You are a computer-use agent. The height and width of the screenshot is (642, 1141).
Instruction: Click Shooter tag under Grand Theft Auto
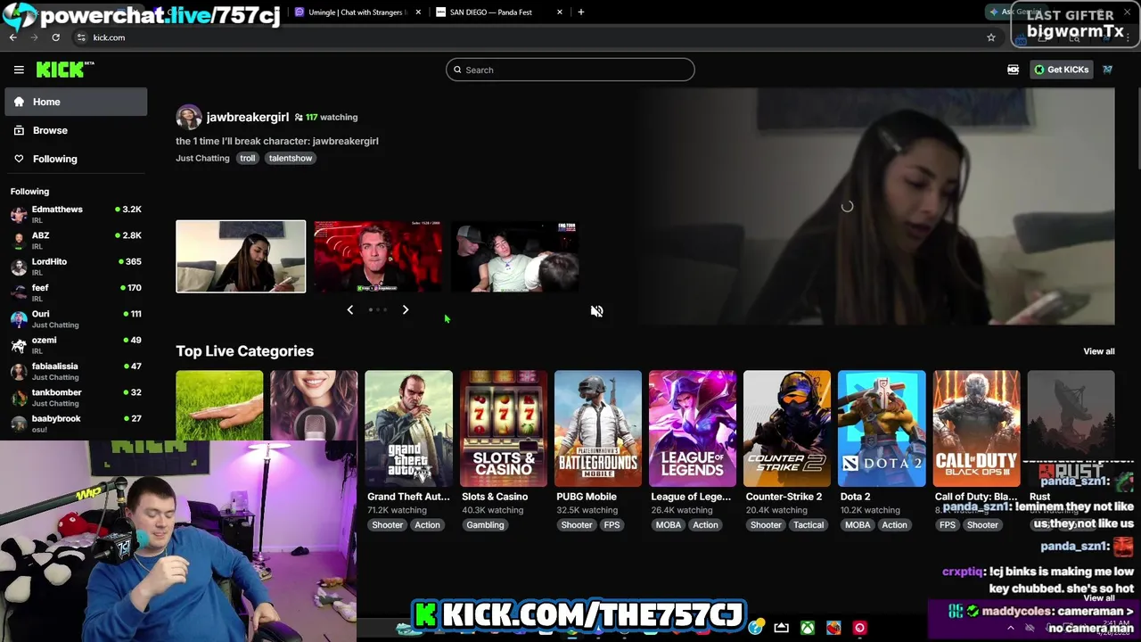387,525
